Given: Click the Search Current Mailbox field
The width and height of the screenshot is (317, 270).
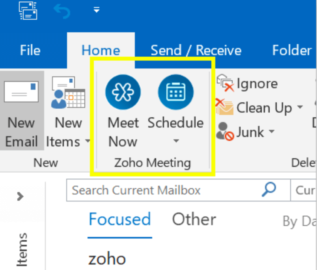Looking at the screenshot, I should [x=162, y=190].
